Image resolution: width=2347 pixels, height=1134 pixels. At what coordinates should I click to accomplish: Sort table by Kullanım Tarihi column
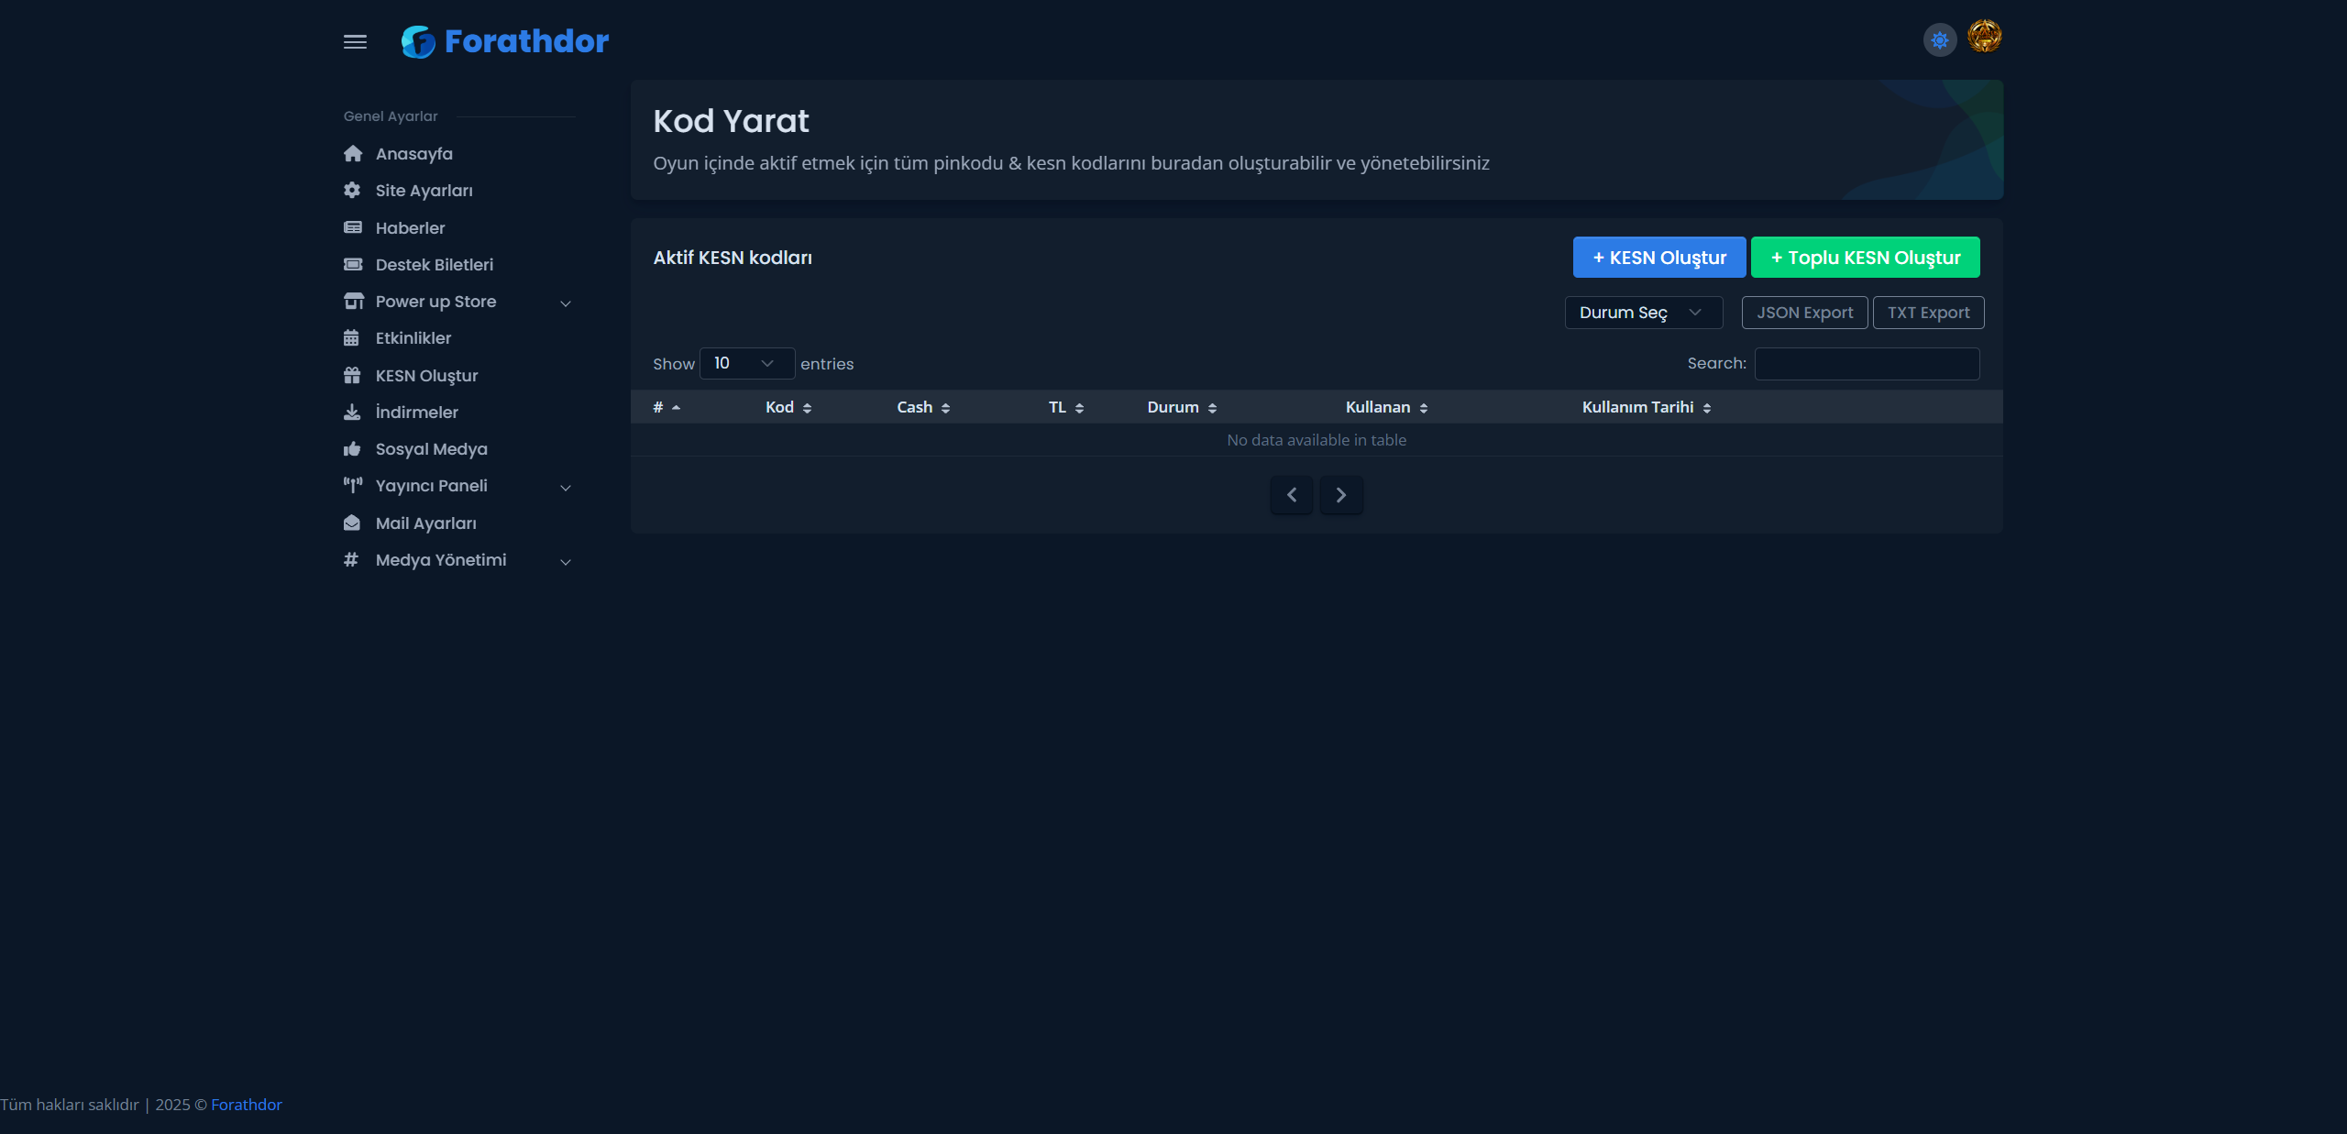[x=1647, y=407]
